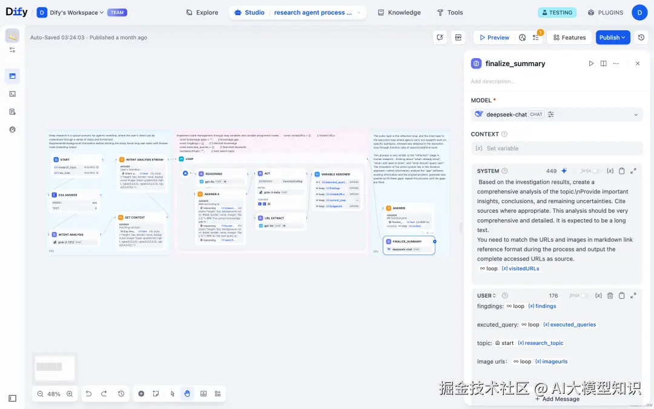Click the Preview button

494,38
